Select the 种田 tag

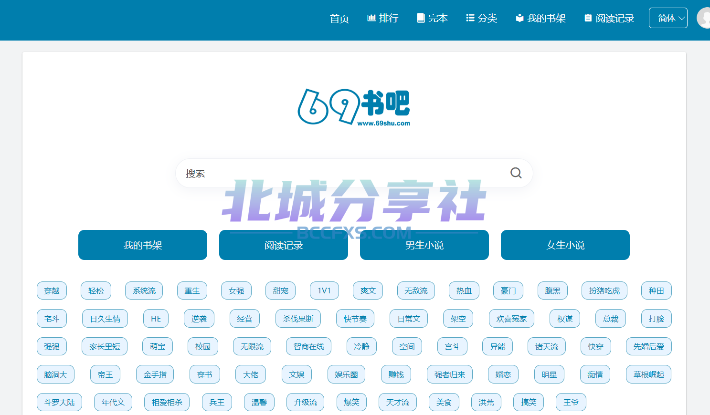657,290
